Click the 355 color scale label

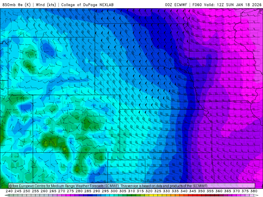point(210,191)
